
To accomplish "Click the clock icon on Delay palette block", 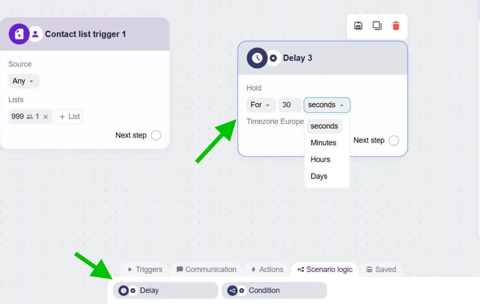I will click(123, 291).
